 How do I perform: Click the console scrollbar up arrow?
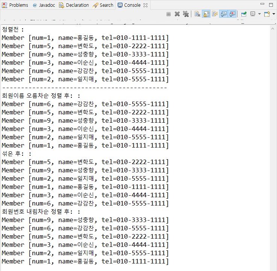(272, 29)
